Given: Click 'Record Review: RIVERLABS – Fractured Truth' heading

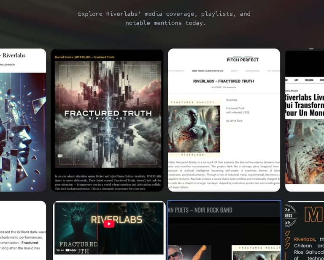Looking at the screenshot, I should pos(84,57).
